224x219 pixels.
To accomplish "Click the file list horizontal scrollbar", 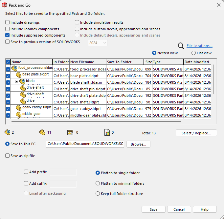I will pos(96,122).
